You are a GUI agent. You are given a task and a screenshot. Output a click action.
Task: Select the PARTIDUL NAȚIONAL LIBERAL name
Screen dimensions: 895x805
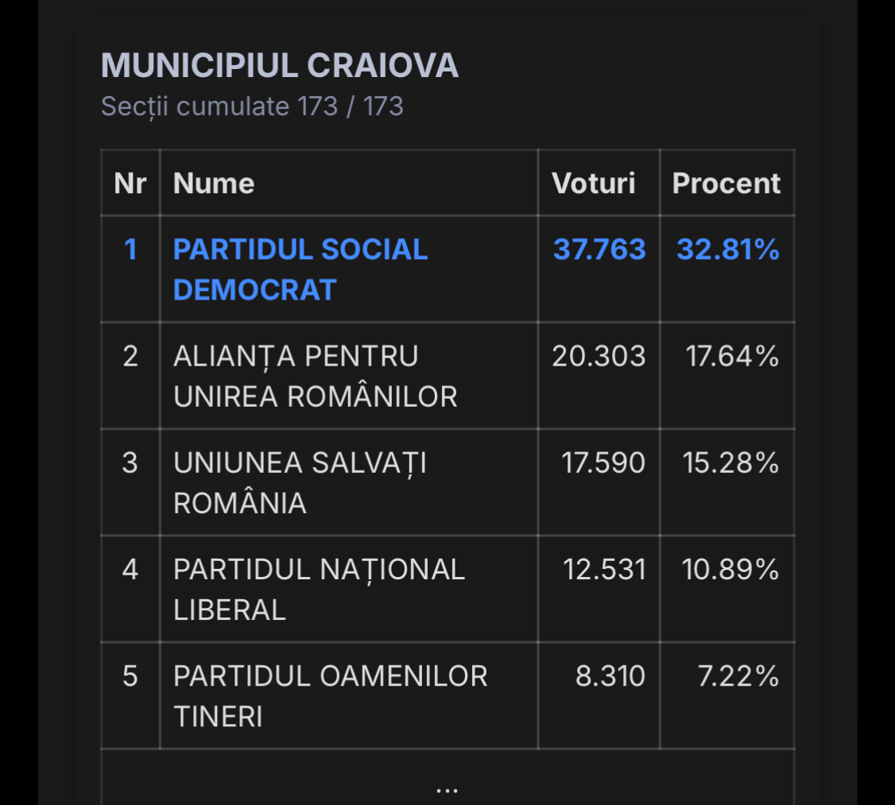pyautogui.click(x=319, y=589)
